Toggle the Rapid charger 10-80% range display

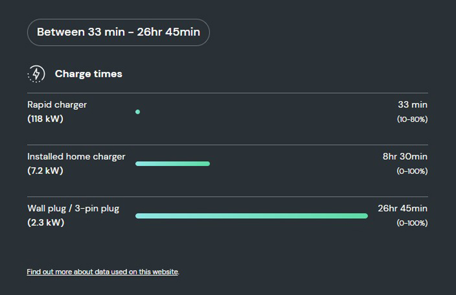tap(412, 119)
